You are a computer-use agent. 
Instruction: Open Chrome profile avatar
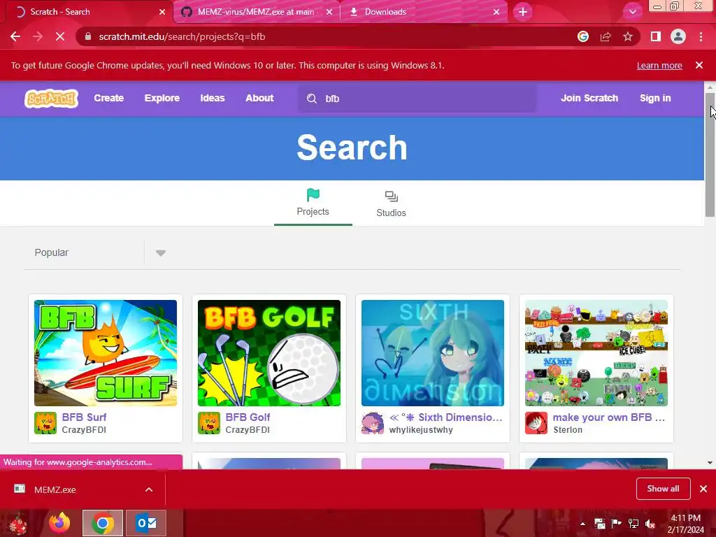click(x=678, y=36)
